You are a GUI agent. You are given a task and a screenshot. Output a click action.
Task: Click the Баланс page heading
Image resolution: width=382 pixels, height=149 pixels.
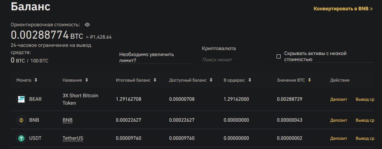coord(31,6)
